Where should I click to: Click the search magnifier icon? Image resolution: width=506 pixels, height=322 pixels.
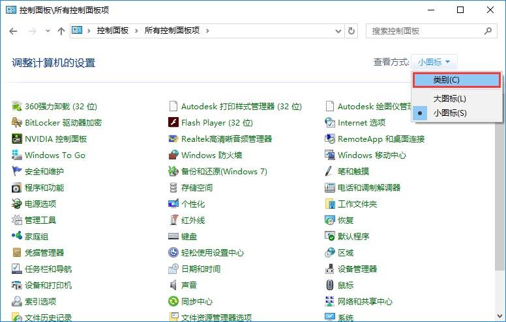pyautogui.click(x=488, y=31)
